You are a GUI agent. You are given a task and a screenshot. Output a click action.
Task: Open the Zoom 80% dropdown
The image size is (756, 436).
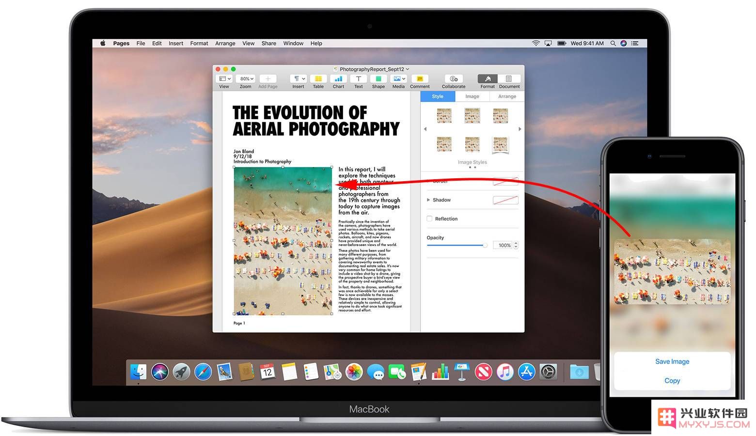pyautogui.click(x=247, y=78)
